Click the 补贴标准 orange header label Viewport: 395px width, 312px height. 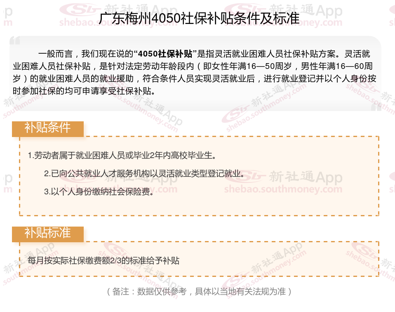47,234
